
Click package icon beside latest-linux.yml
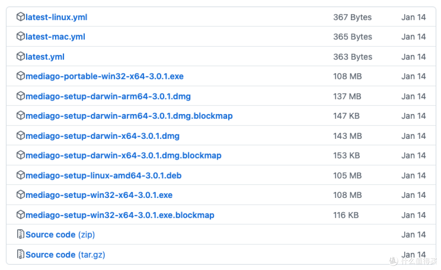coord(20,17)
